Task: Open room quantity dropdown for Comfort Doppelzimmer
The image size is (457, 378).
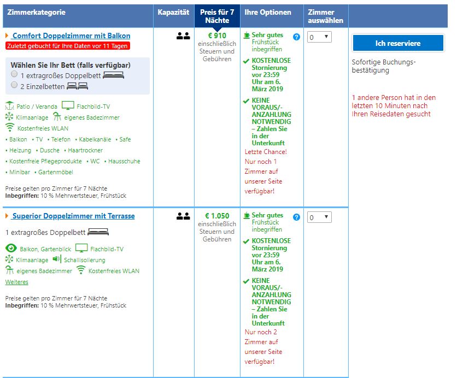Action: click(x=319, y=37)
